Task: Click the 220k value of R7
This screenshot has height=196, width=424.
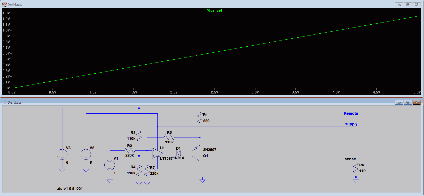Action: 154,173
